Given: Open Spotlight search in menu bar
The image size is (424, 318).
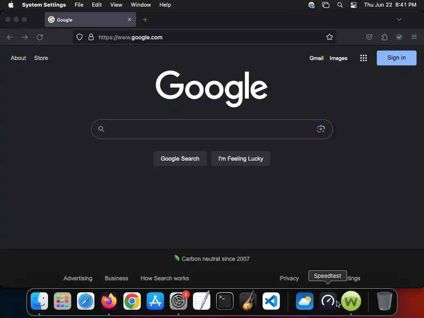Looking at the screenshot, I should pyautogui.click(x=340, y=5).
